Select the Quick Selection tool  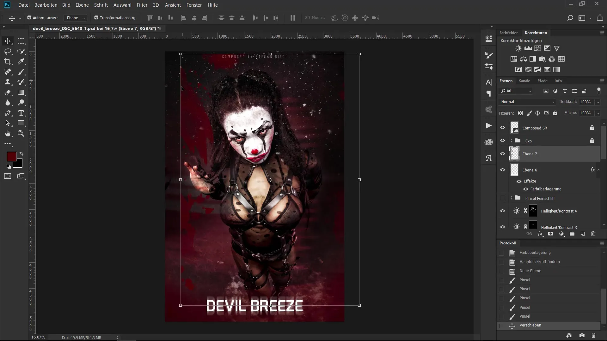21,51
